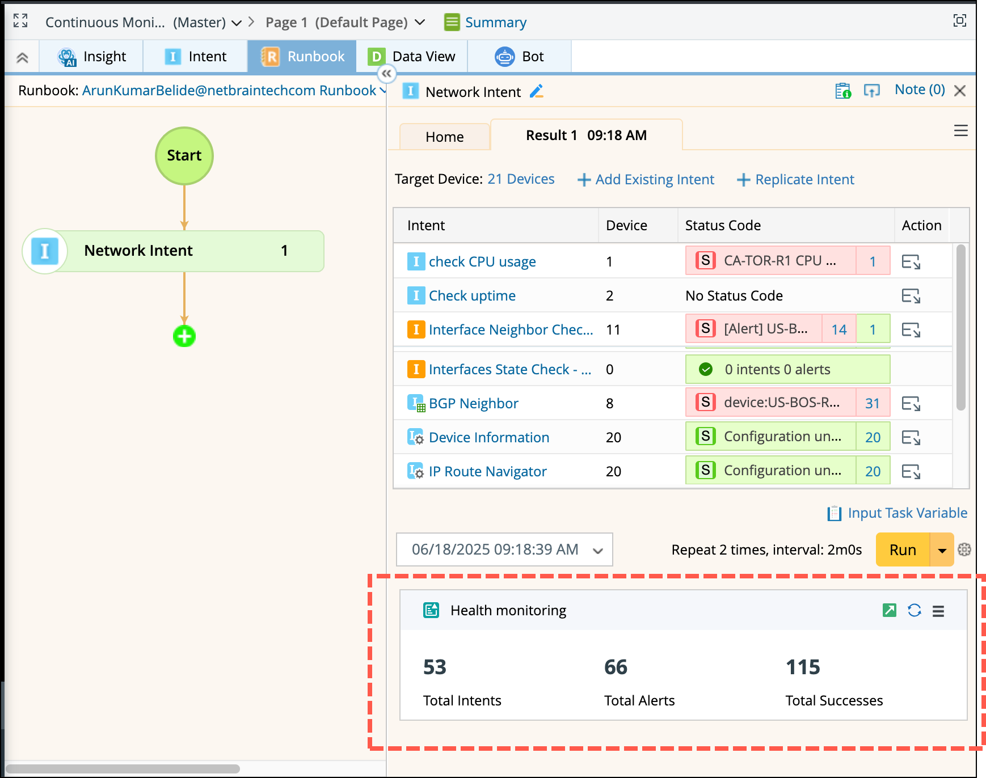This screenshot has width=986, height=778.
Task: Click the vertical scrollbar of the intent table
Action: (960, 327)
